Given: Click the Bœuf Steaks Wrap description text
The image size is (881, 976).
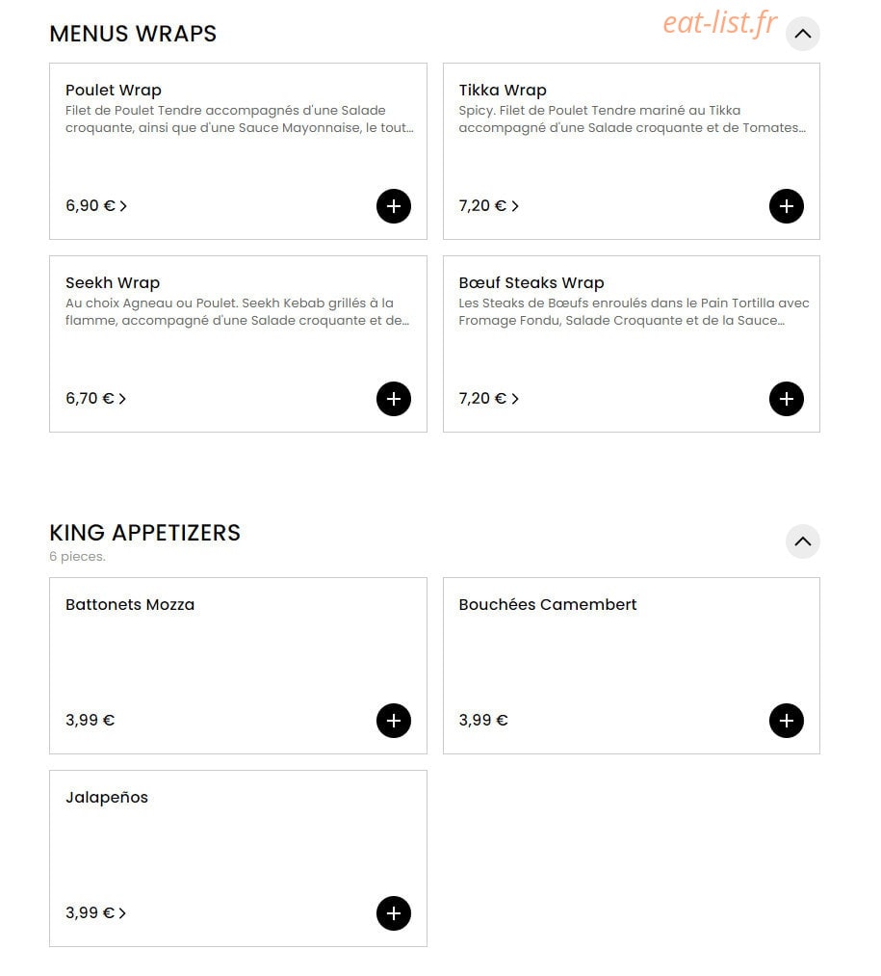Looking at the screenshot, I should pos(634,312).
